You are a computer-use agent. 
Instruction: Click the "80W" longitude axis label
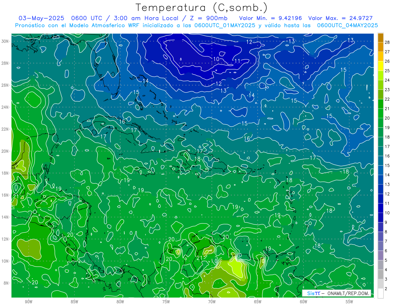[120, 302]
